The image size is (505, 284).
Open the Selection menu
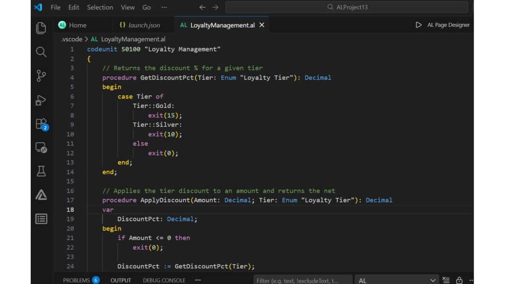tap(100, 7)
